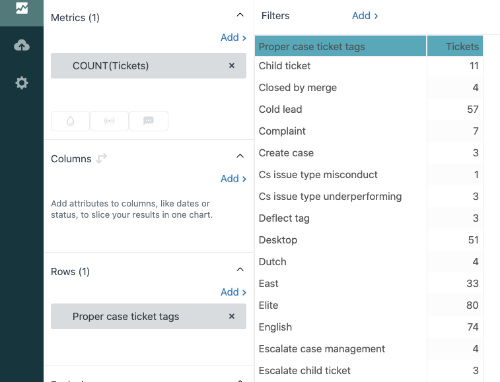Select the Cold lead row in table
The height and width of the screenshot is (382, 500).
281,110
